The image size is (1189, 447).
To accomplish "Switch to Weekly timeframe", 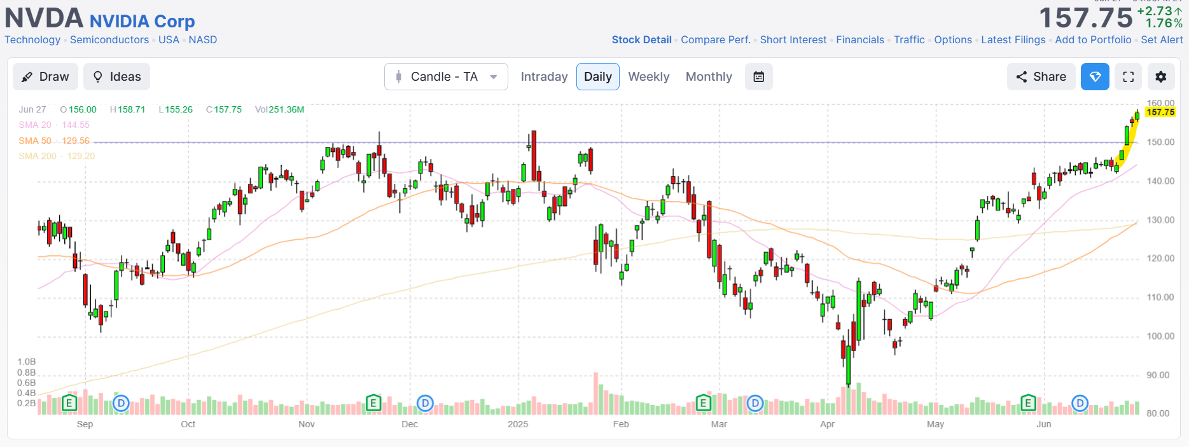I will point(649,77).
